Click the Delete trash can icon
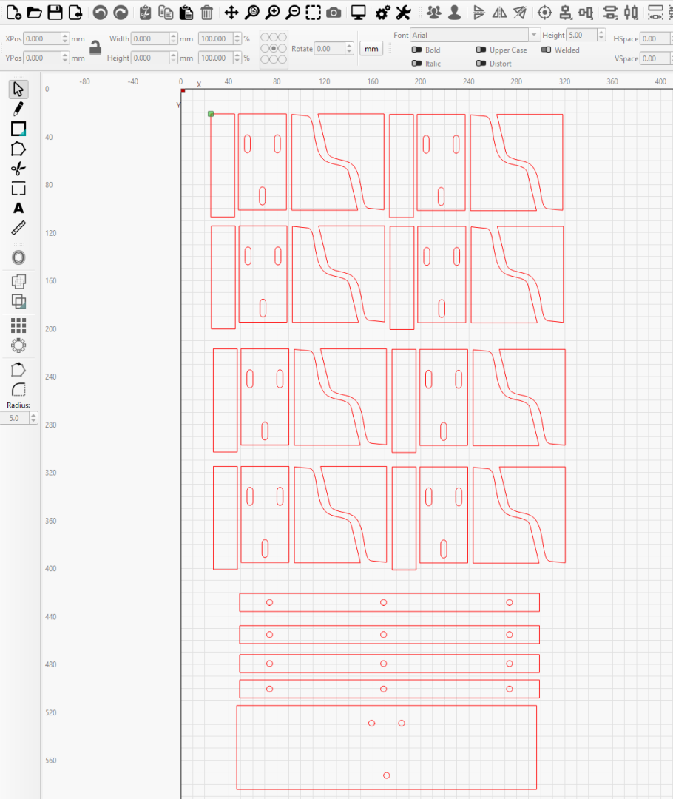The width and height of the screenshot is (673, 799). tap(207, 12)
